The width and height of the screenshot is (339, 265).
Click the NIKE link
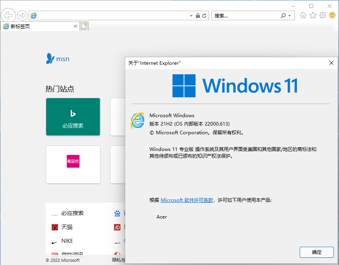click(67, 241)
